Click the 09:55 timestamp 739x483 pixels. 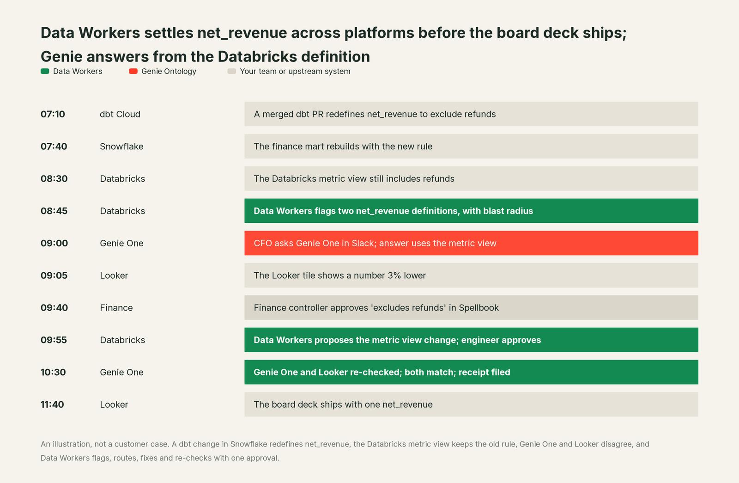(x=54, y=340)
